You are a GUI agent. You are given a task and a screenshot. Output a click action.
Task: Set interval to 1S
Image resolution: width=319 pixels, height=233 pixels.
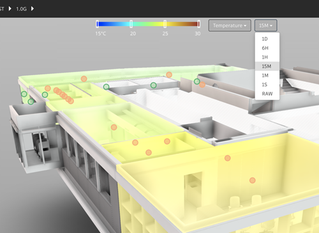tap(267, 85)
